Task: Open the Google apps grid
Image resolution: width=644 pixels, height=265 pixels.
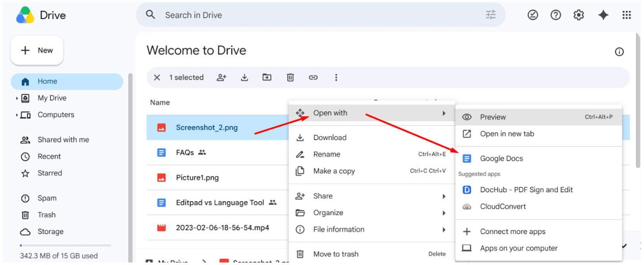Action: click(x=626, y=15)
